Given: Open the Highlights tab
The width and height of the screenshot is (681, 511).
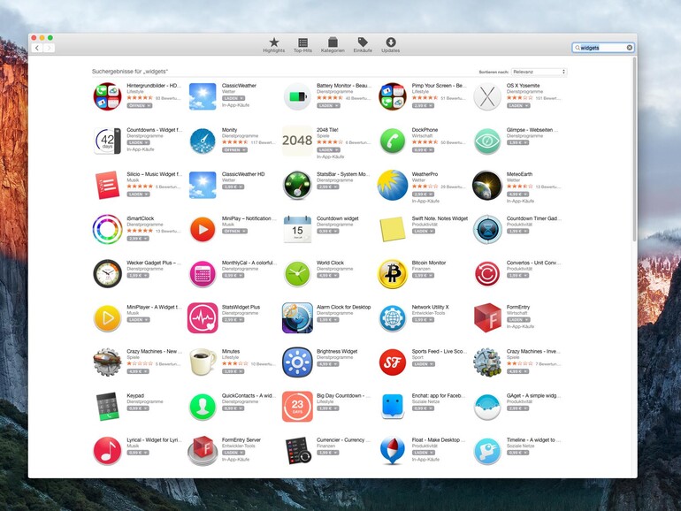Looking at the screenshot, I should 273,45.
